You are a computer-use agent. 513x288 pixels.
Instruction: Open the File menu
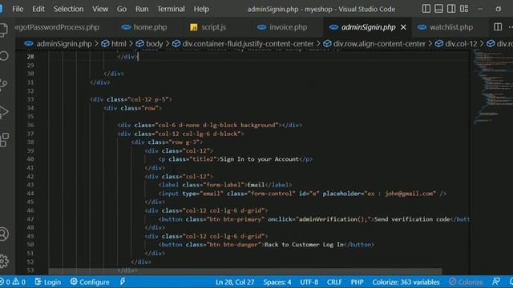coord(18,9)
